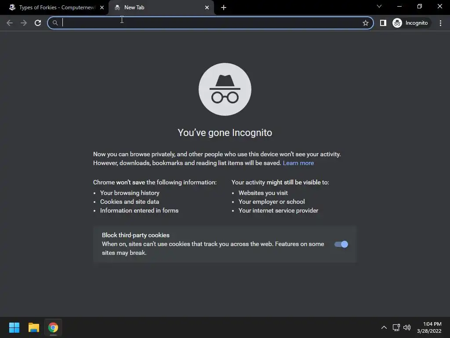450x338 pixels.
Task: Select the New Tab tab
Action: click(x=161, y=7)
